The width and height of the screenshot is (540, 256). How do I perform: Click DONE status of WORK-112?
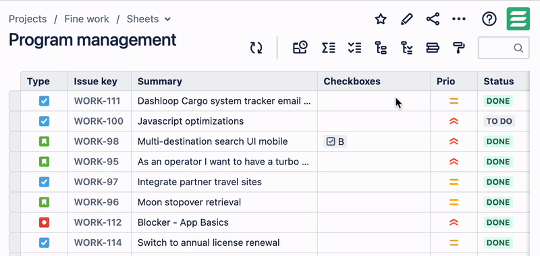(x=498, y=222)
